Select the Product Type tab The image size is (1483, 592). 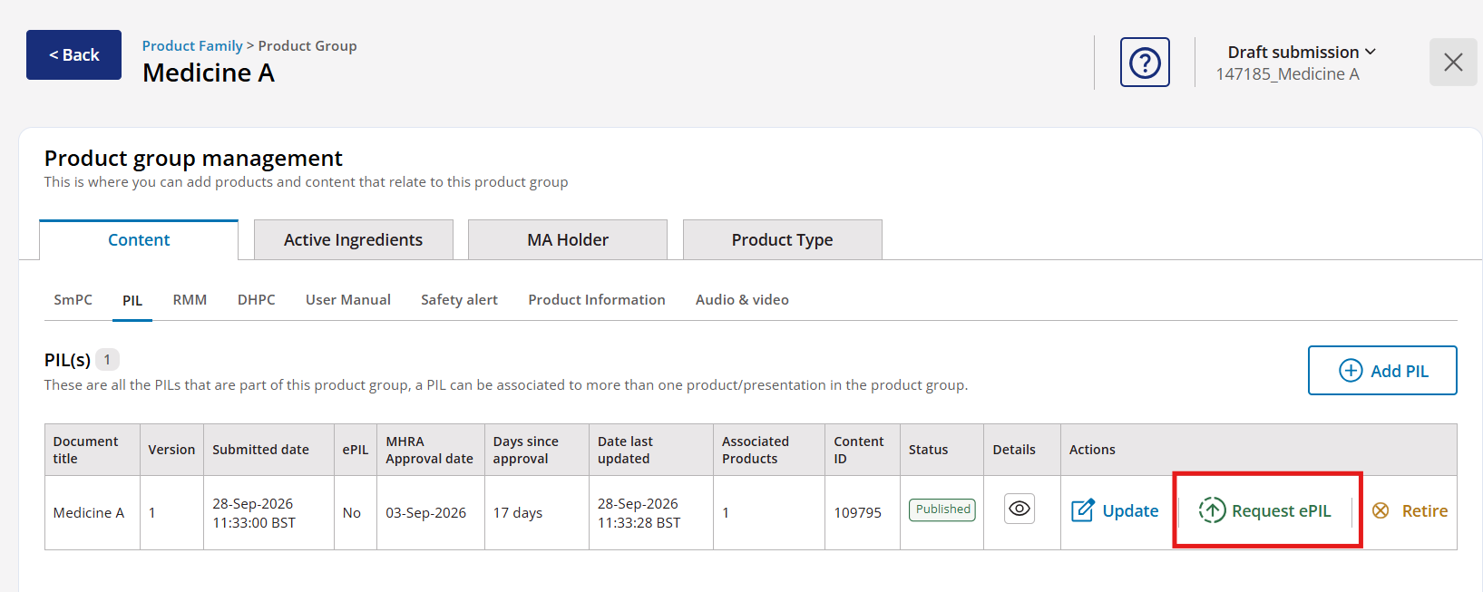(x=782, y=239)
